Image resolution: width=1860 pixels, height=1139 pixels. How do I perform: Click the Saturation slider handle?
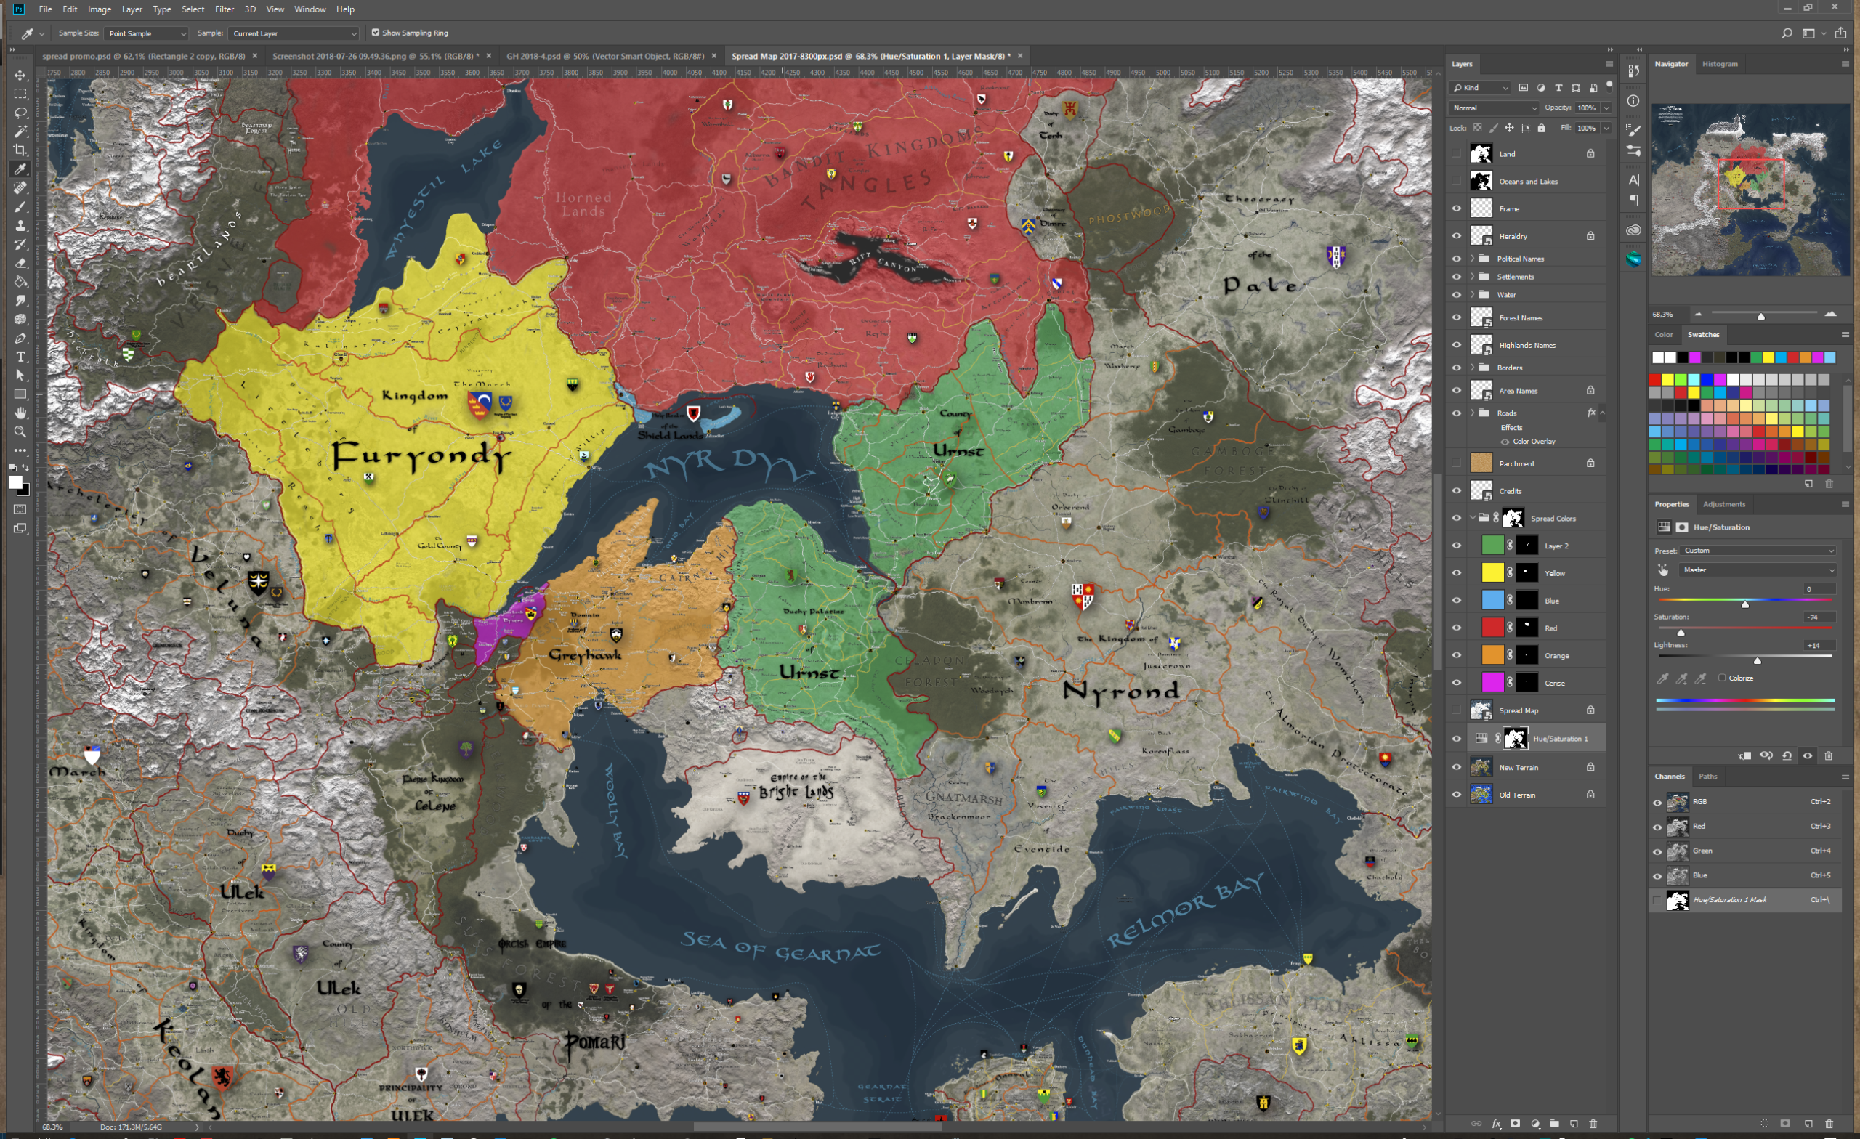[x=1681, y=633]
